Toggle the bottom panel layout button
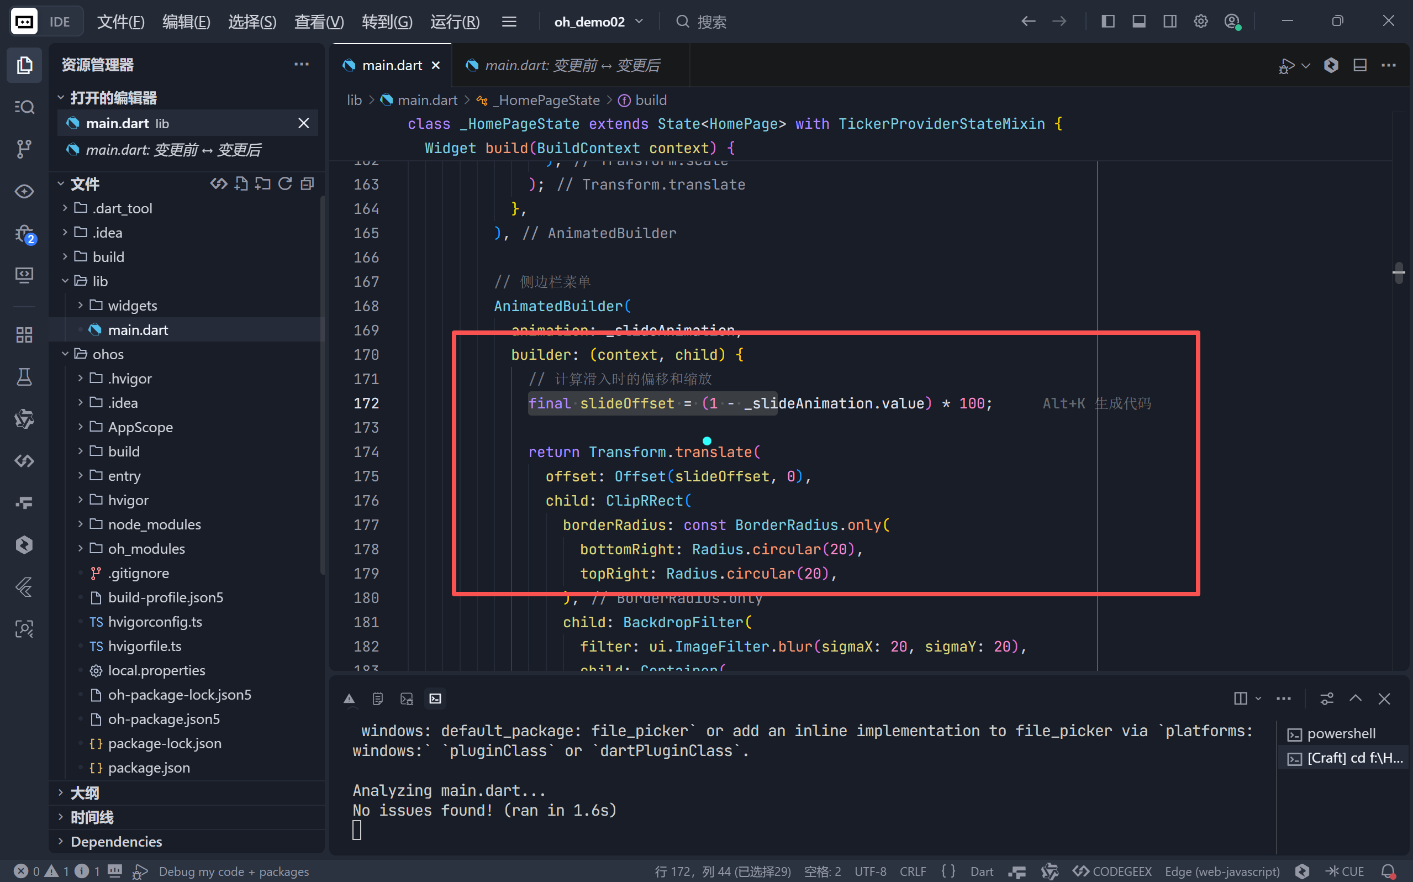 [x=1138, y=22]
